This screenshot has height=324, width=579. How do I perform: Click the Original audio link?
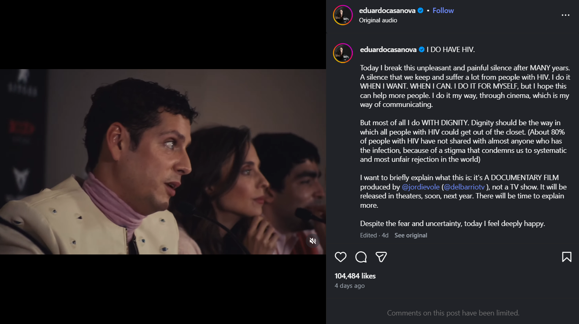tap(378, 20)
